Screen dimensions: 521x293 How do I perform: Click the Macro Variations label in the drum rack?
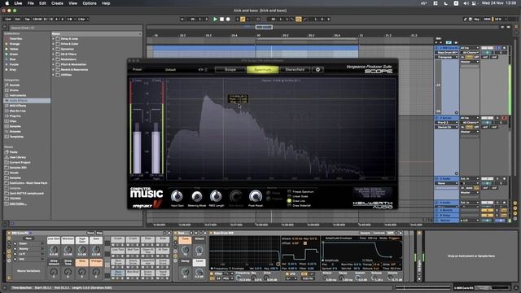pyautogui.click(x=28, y=271)
